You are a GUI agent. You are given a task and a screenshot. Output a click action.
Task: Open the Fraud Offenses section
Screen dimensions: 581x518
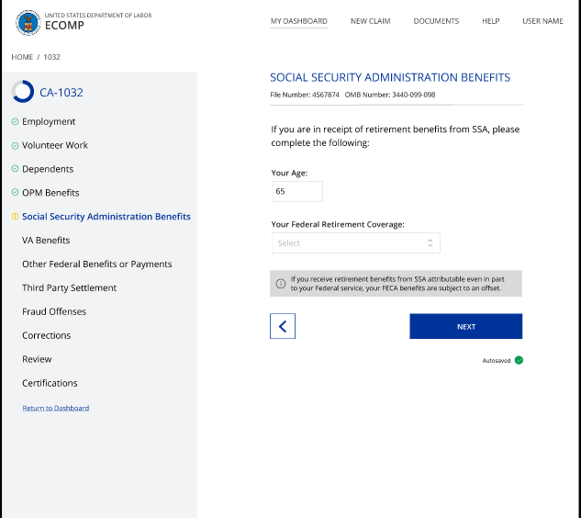pyautogui.click(x=54, y=312)
